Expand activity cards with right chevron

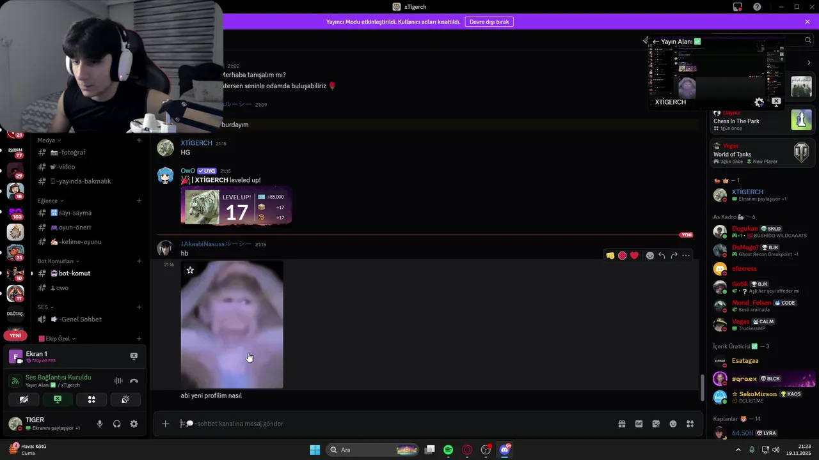(809, 63)
